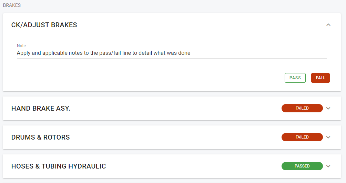Viewport: 346px width, 183px height.
Task: Click the green PASSED status badge
Action: pos(302,166)
